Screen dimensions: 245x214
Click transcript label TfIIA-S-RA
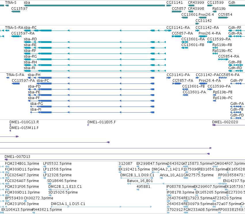click(x=14, y=28)
